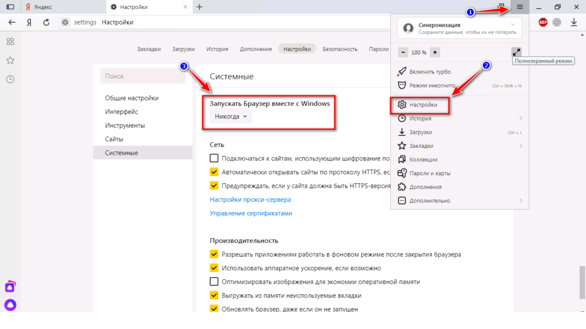Enable connecting to sites using encryption checkbox
586x329 pixels.
(214, 158)
